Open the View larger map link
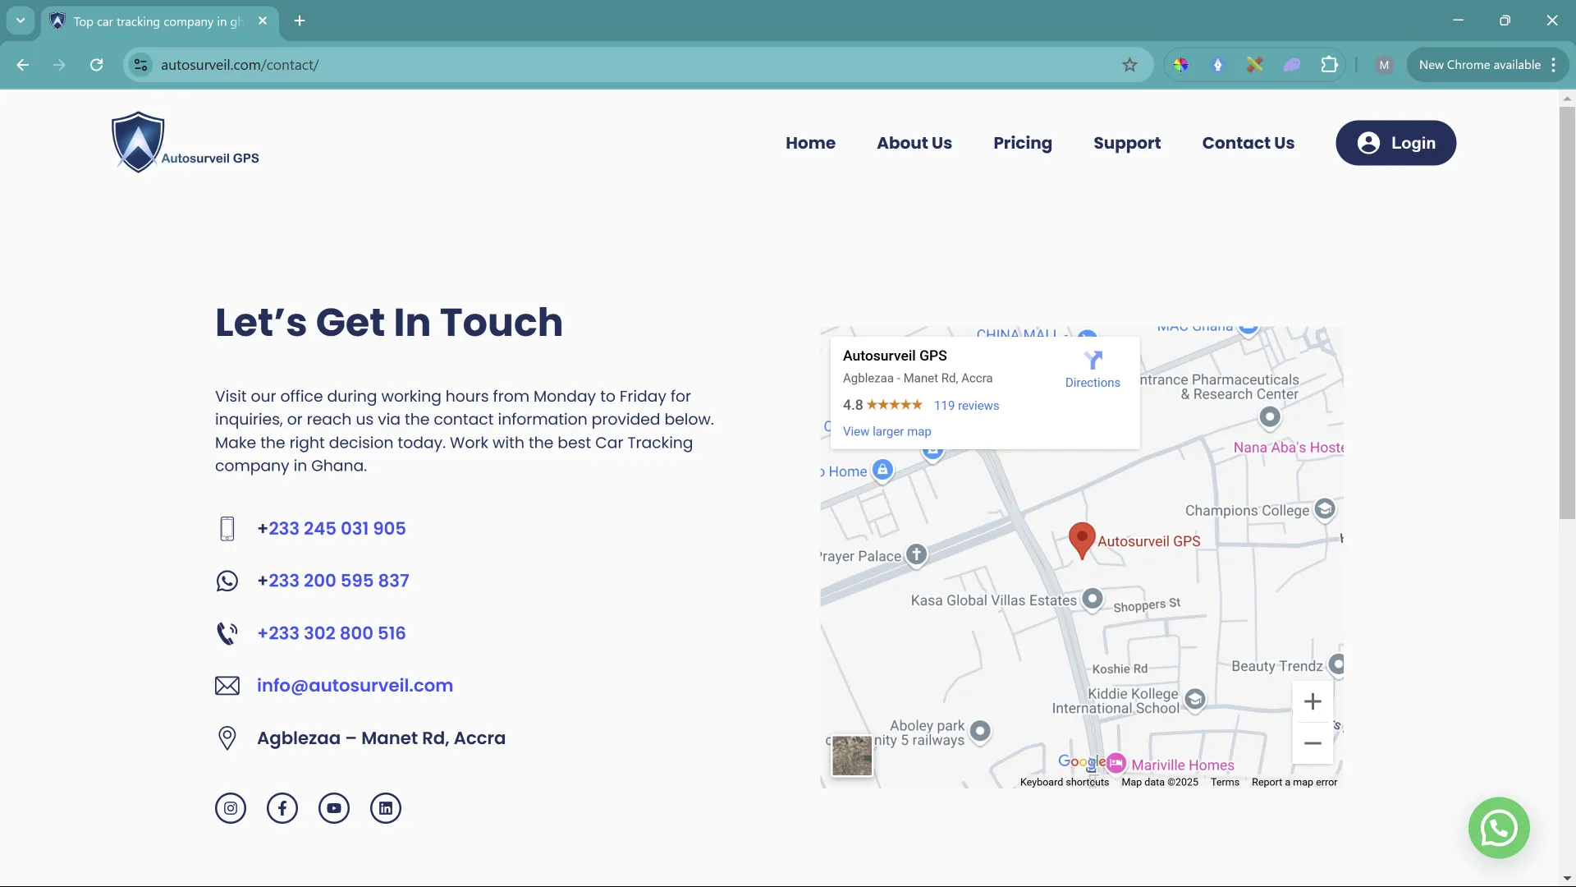 pos(886,431)
